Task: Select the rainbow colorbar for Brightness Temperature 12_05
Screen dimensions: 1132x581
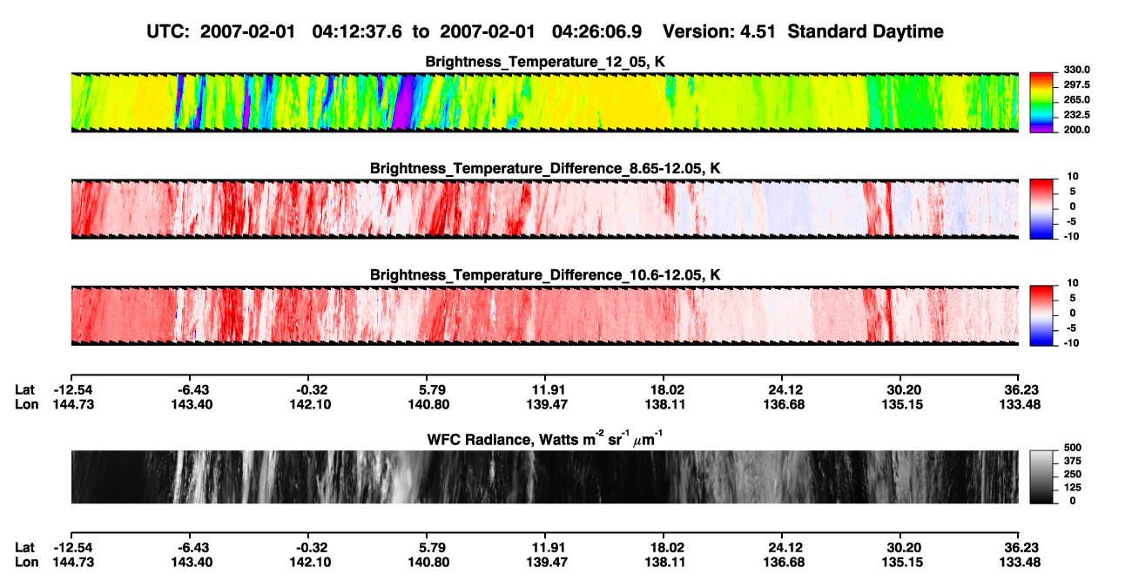Action: 1042,102
